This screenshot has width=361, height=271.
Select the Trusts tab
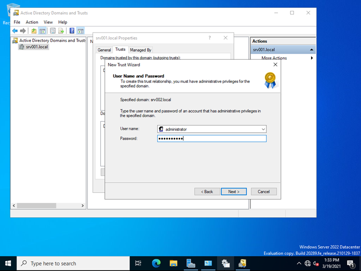click(x=120, y=49)
